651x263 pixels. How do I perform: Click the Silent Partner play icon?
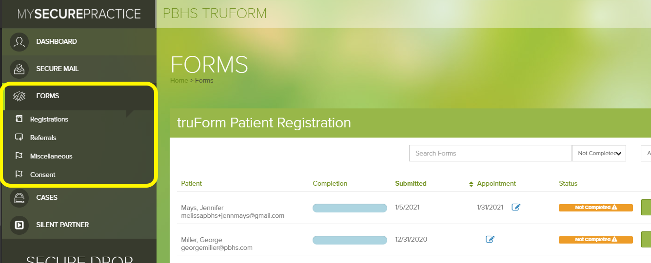pyautogui.click(x=20, y=225)
